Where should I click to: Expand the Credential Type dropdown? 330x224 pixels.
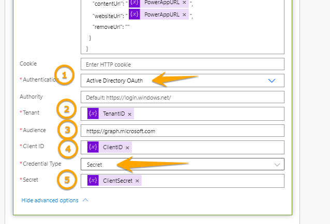(276, 165)
